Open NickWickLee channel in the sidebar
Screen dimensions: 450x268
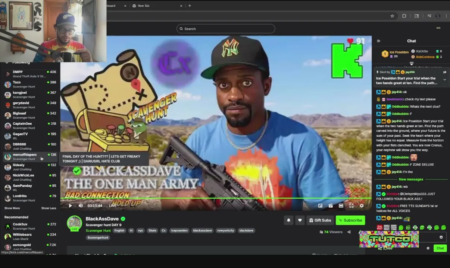click(30, 177)
